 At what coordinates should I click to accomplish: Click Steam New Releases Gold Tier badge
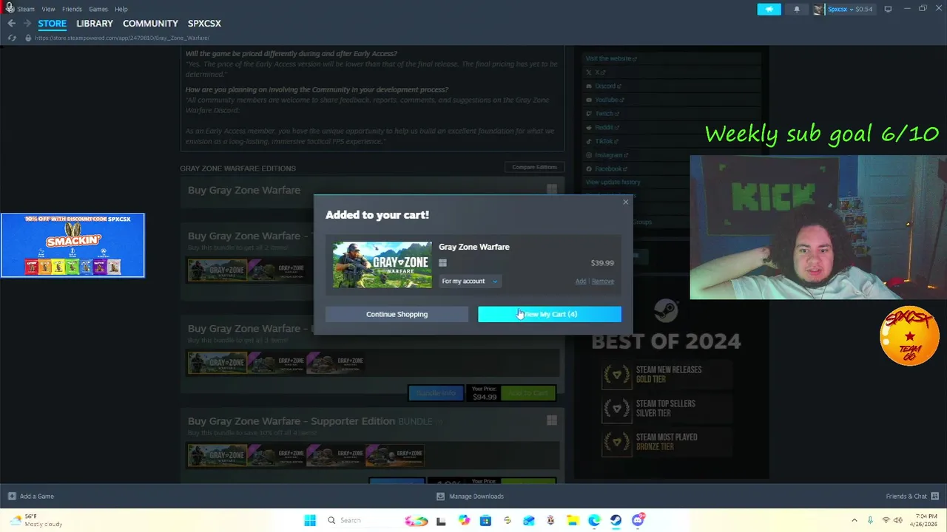tap(666, 375)
